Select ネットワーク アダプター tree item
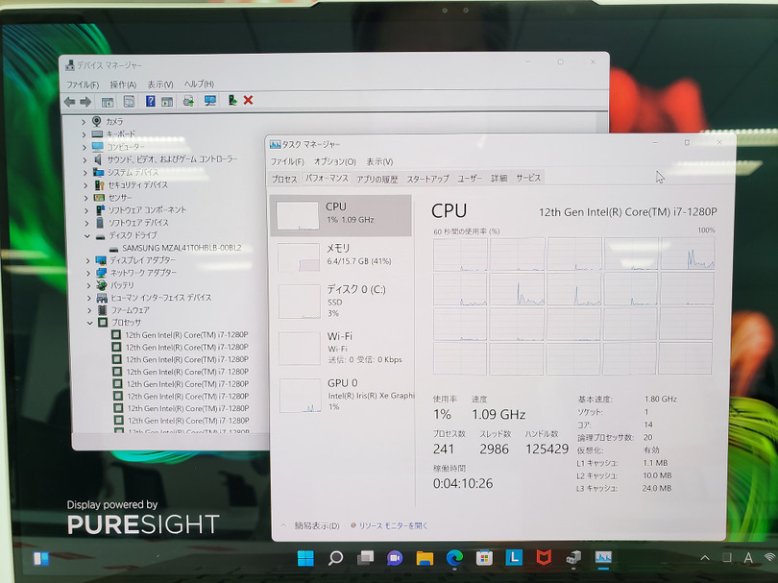This screenshot has width=778, height=583. (x=143, y=273)
